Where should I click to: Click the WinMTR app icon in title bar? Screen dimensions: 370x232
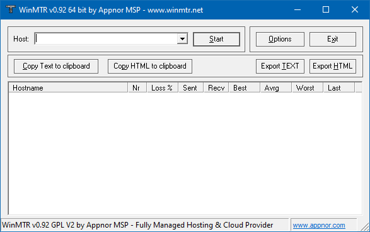[x=10, y=9]
